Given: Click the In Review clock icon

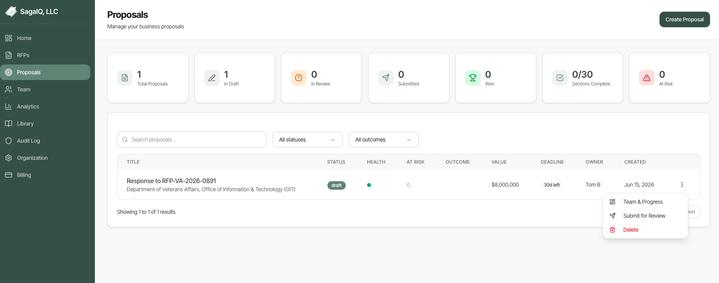Looking at the screenshot, I should (x=299, y=78).
